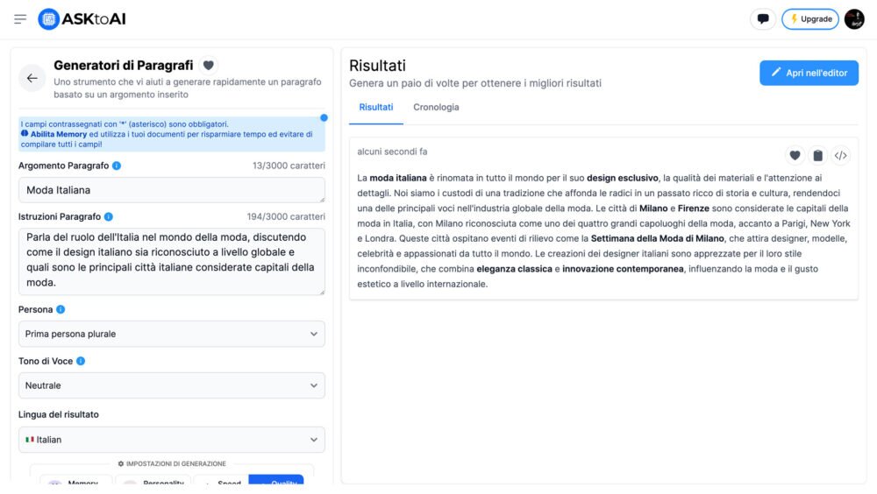The height and width of the screenshot is (494, 877).
Task: Select the Risultati tab
Action: 376,108
